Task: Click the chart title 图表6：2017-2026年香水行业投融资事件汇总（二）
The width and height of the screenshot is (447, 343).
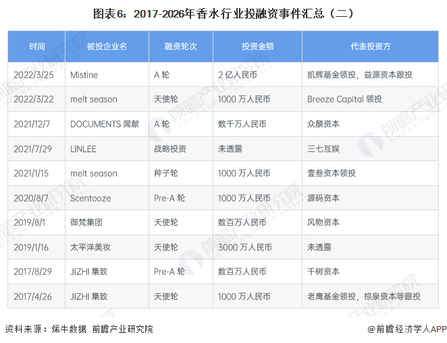Action: point(223,13)
